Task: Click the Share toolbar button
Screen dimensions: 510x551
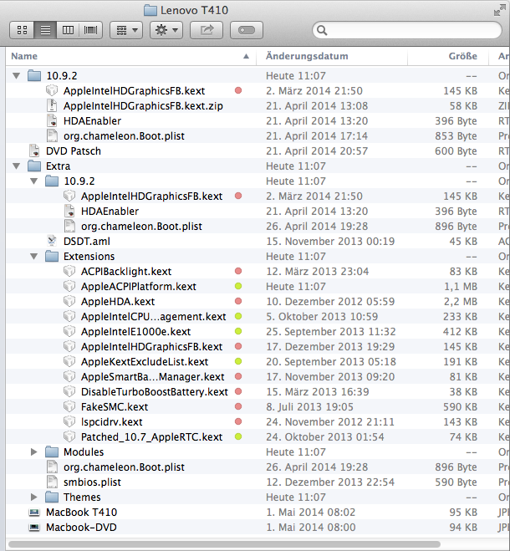Action: (x=207, y=30)
